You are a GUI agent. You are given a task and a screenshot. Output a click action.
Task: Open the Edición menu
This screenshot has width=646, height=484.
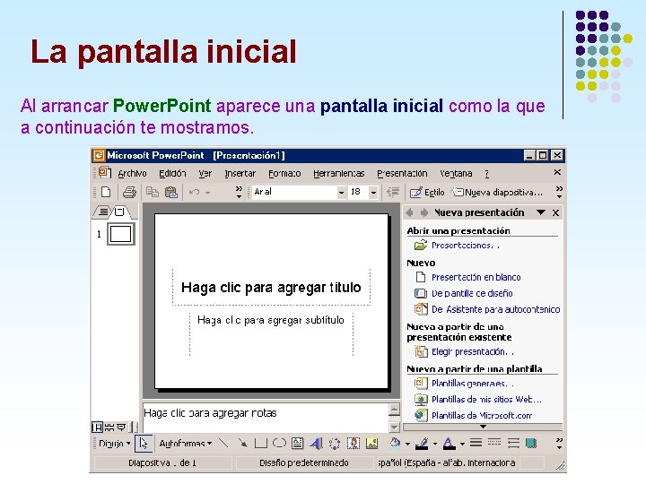point(172,174)
